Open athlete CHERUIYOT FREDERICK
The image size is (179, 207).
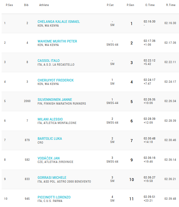[56, 80]
